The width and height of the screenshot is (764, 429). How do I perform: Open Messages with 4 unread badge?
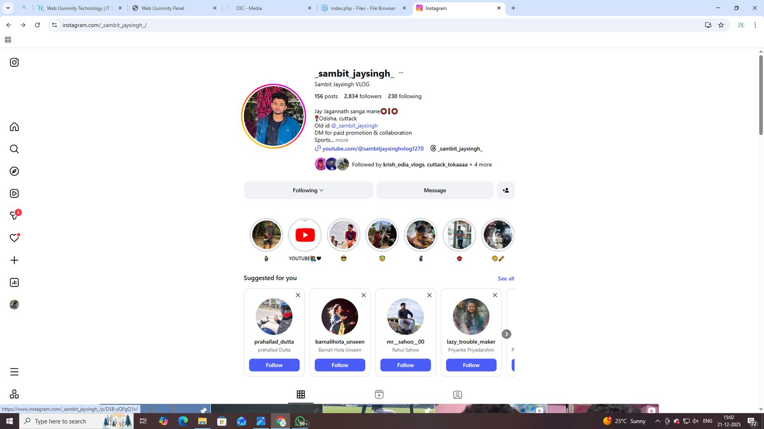(14, 216)
